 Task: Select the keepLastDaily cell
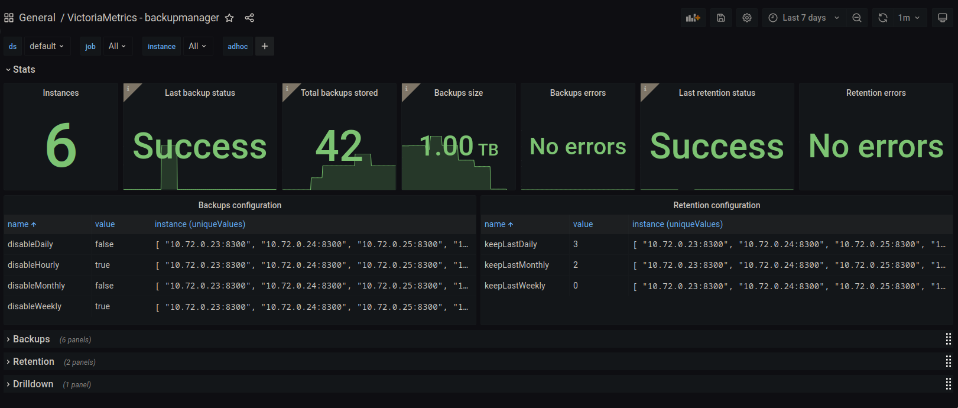[511, 244]
